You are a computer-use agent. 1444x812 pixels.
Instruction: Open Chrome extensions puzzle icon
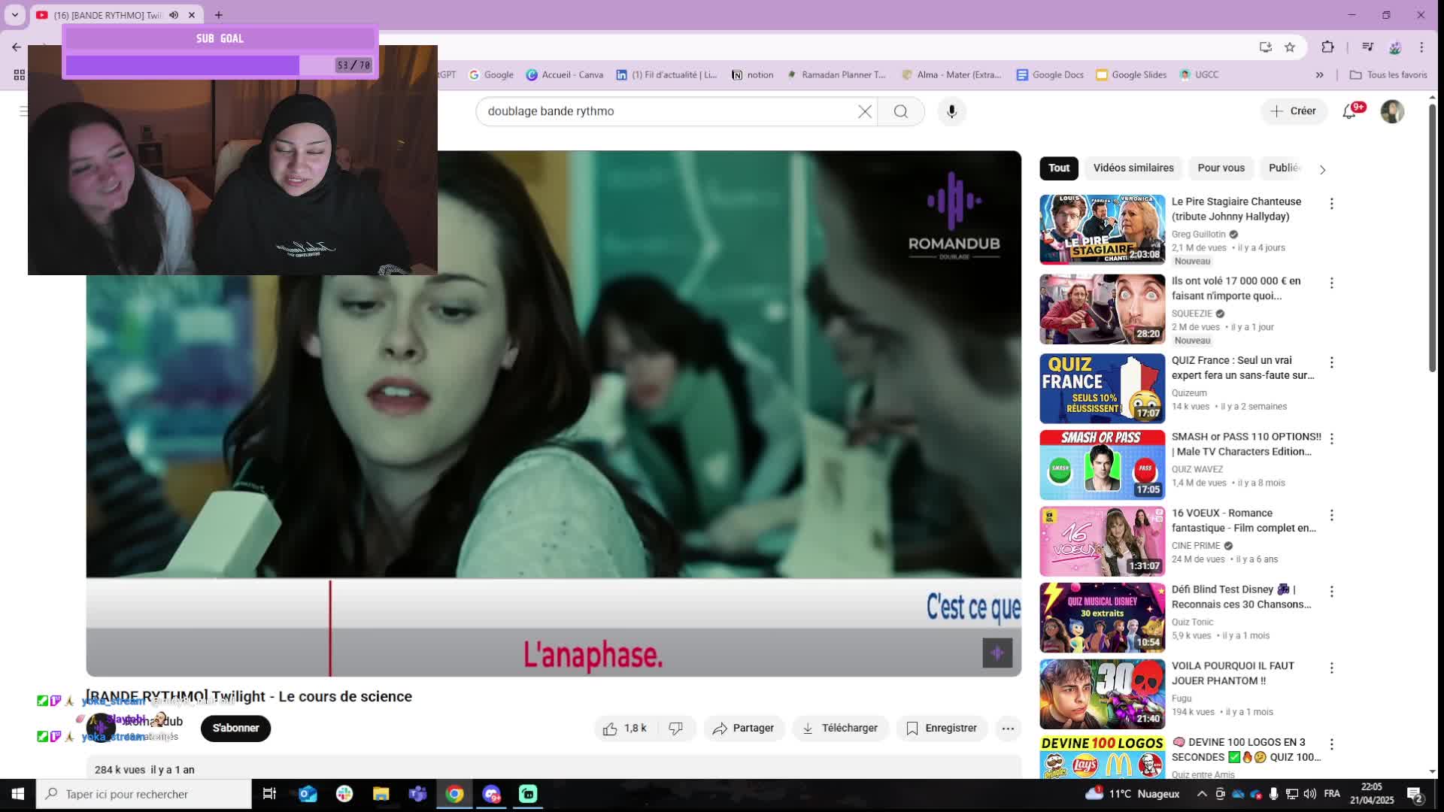[x=1327, y=47]
